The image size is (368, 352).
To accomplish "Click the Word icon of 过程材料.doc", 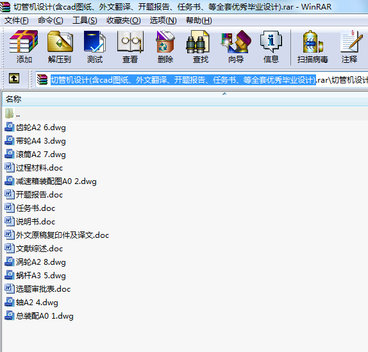I will pyautogui.click(x=10, y=167).
